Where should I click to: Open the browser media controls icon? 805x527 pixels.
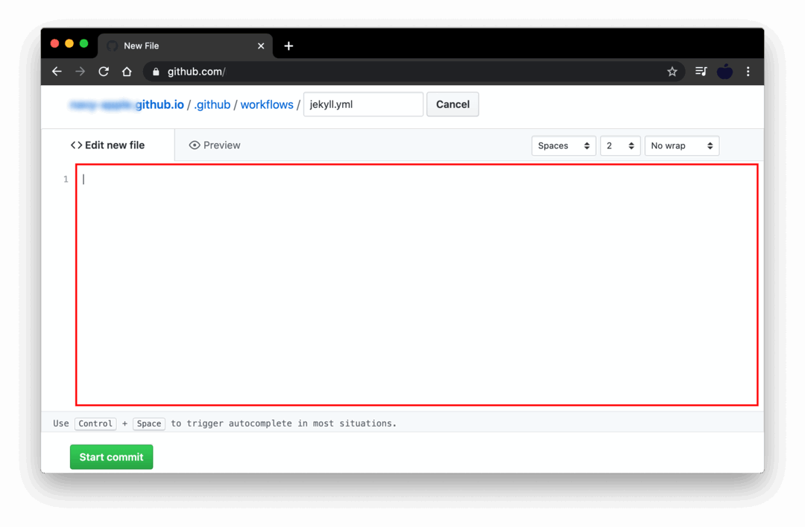pyautogui.click(x=701, y=72)
